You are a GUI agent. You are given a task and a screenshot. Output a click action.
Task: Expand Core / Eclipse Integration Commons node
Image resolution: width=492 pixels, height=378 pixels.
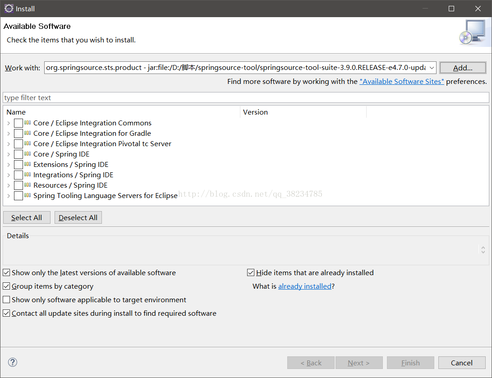pyautogui.click(x=9, y=124)
